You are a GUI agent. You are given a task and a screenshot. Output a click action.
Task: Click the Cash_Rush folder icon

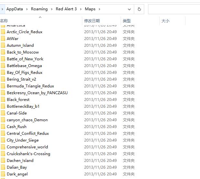coord(3,127)
